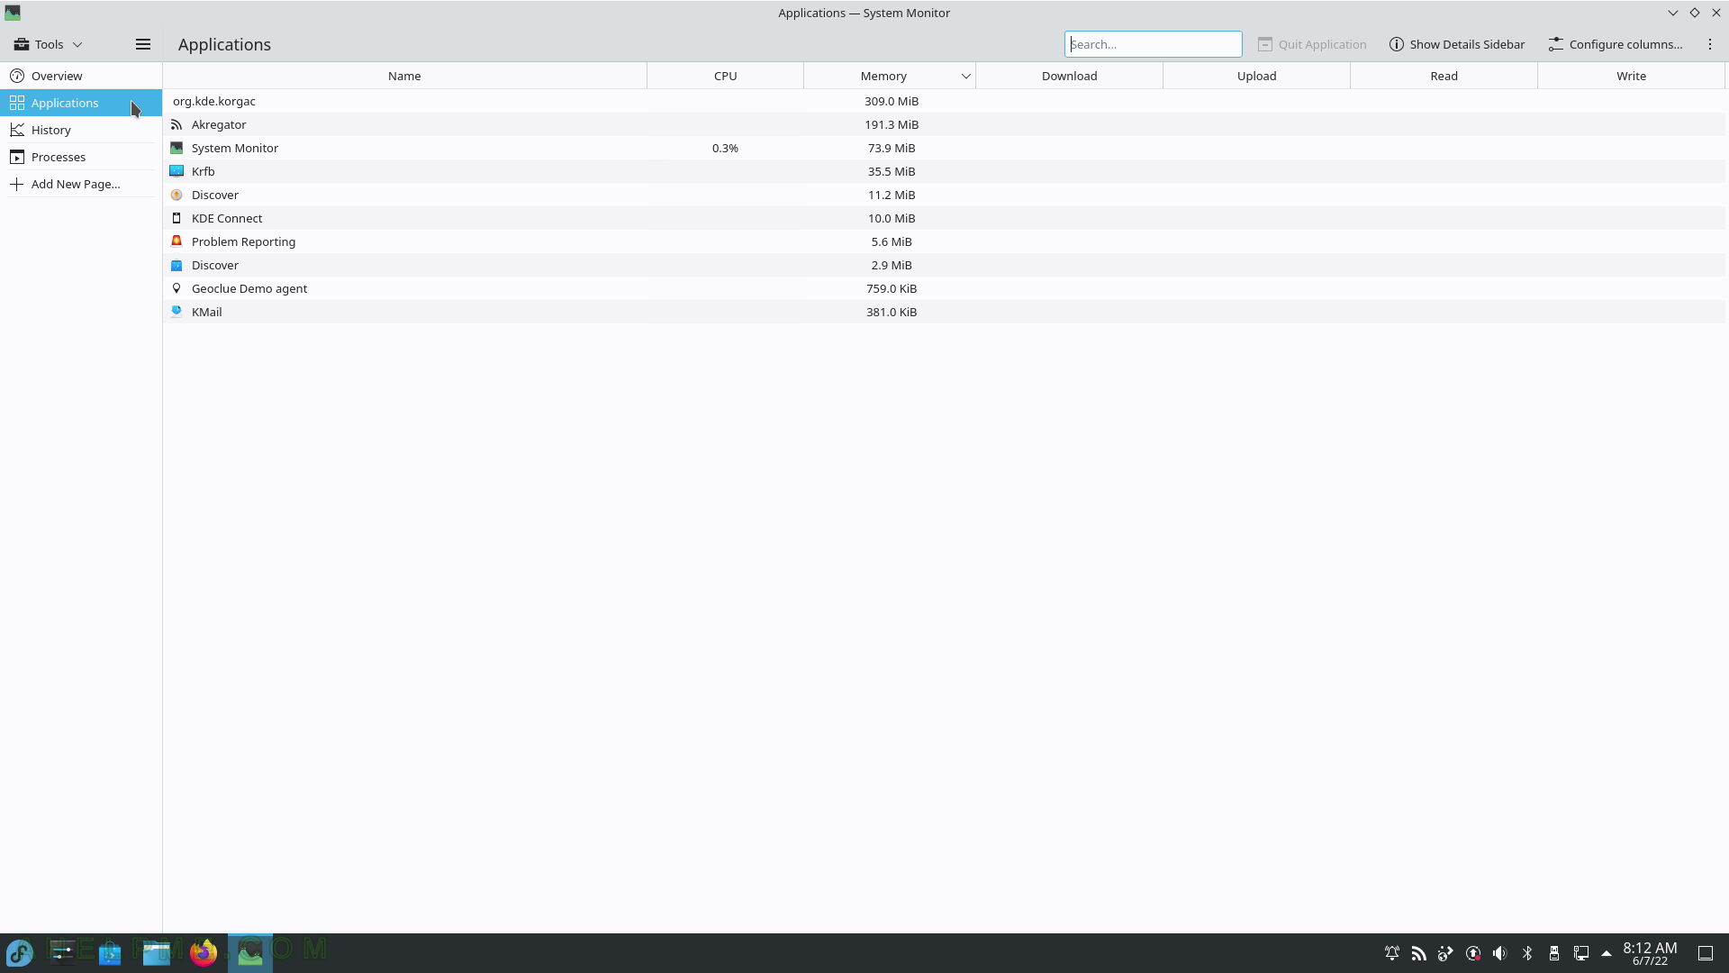This screenshot has width=1729, height=973.
Task: Click the Problem Reporting alarm icon
Action: tap(177, 241)
